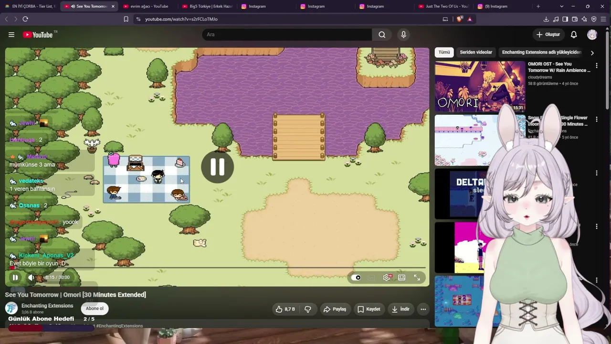
Task: Open the Leo AI sparkle icon
Action: 584,19
